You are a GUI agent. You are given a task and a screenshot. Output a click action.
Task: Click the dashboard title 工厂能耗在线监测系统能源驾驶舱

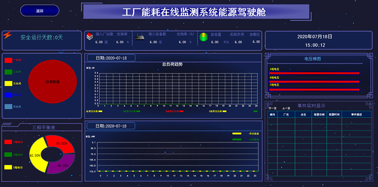pyautogui.click(x=194, y=12)
